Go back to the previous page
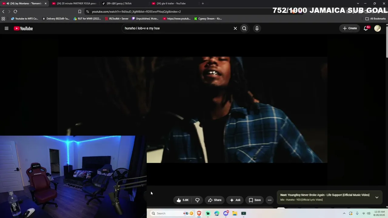This screenshot has height=218, width=388. point(3,12)
